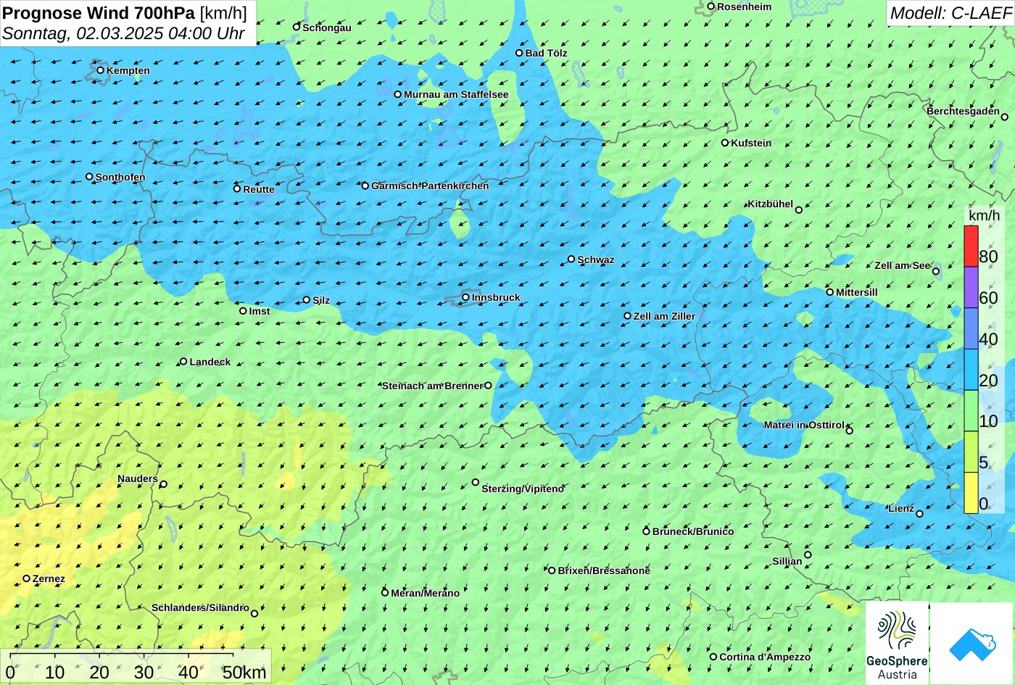Click the Kempten city marker circle
This screenshot has width=1015, height=685.
(101, 70)
